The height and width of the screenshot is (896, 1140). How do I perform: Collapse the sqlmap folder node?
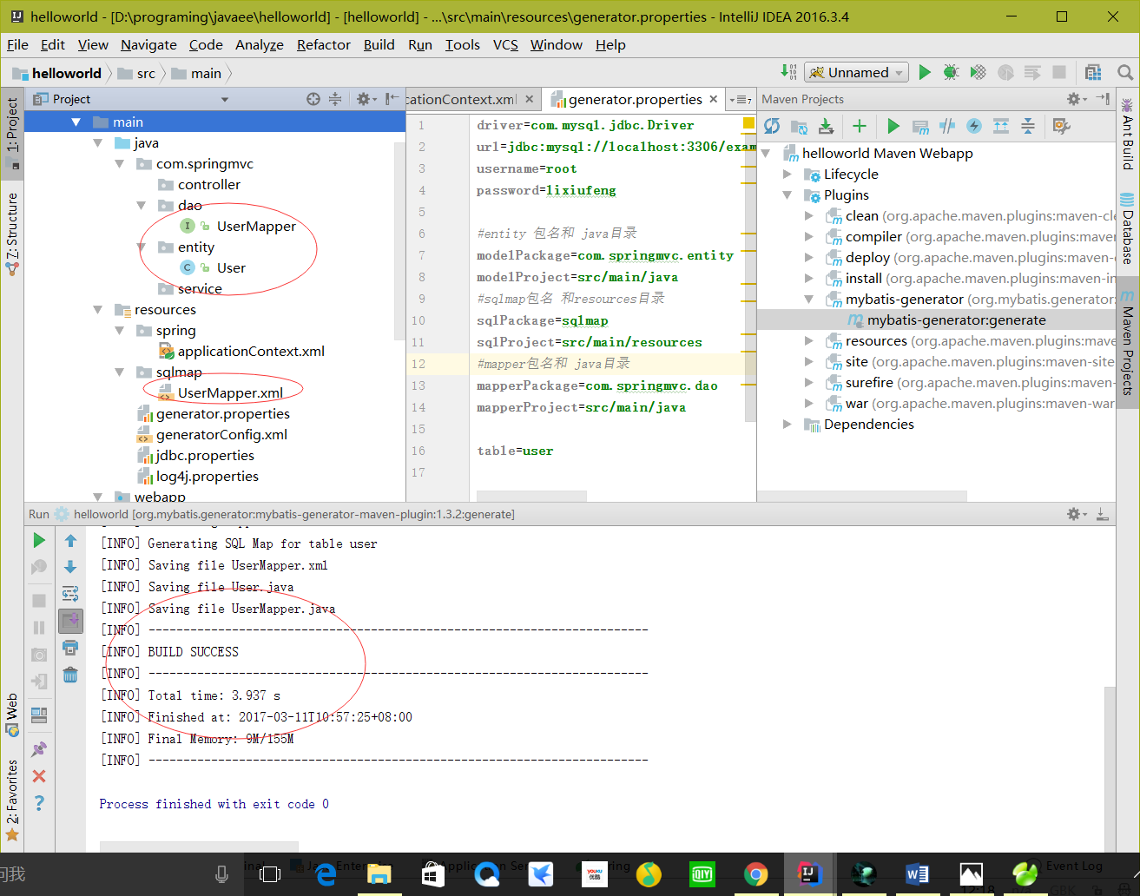coord(119,372)
